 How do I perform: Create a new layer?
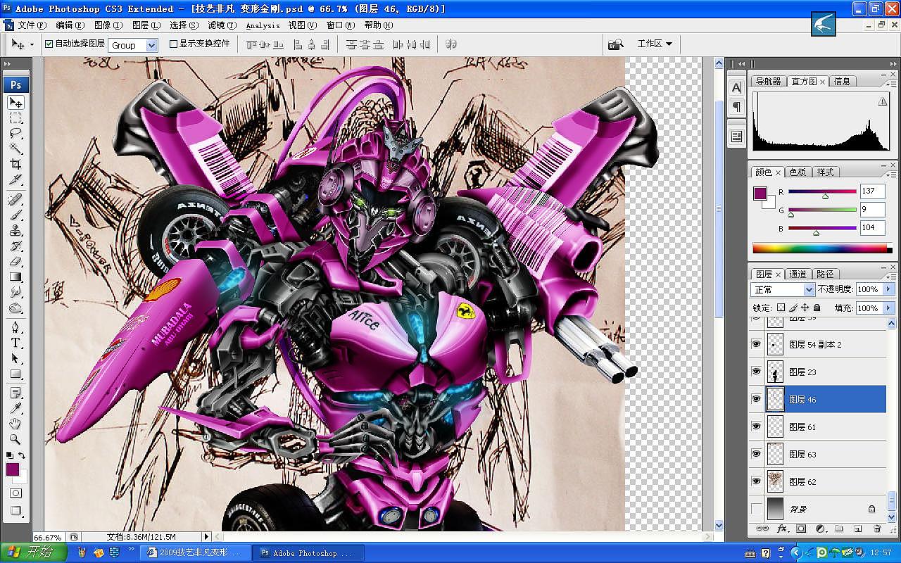(x=858, y=529)
